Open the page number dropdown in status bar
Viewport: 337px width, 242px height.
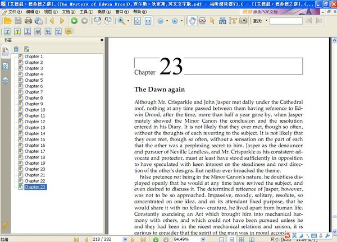125,239
